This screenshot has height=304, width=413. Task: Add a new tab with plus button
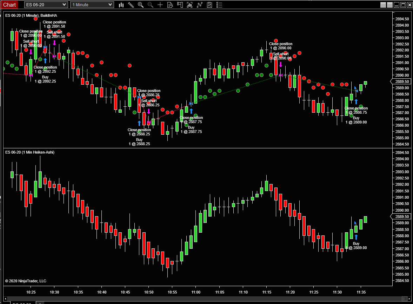point(40,303)
